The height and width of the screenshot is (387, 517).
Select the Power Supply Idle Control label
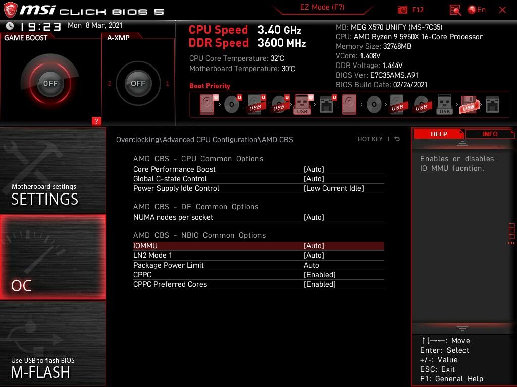pos(176,188)
